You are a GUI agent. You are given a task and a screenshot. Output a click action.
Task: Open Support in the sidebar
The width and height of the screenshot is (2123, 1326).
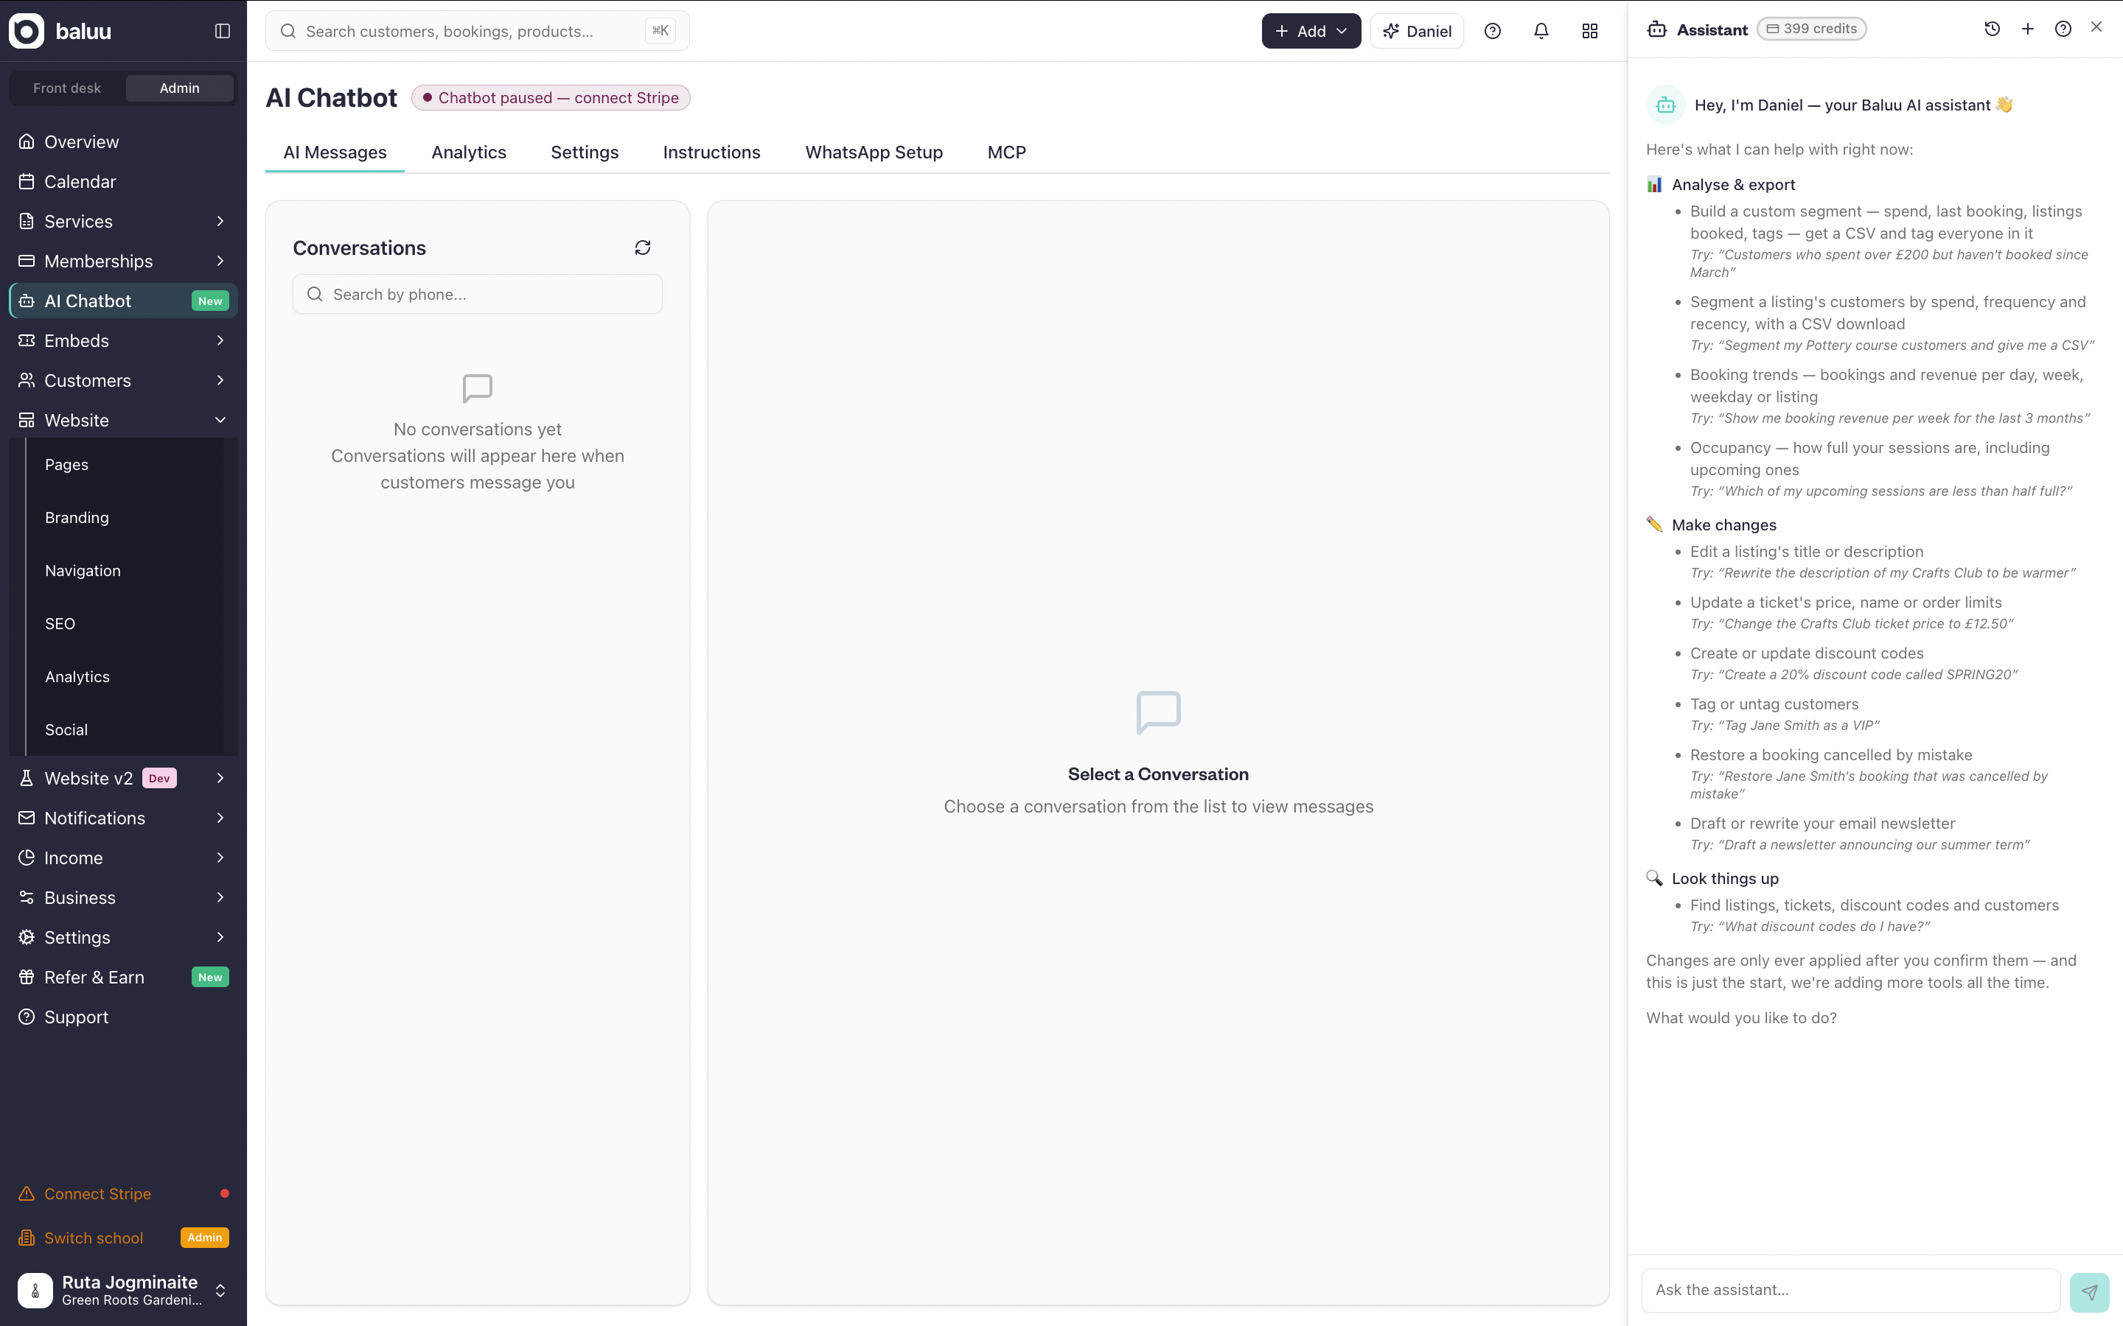pyautogui.click(x=123, y=1017)
